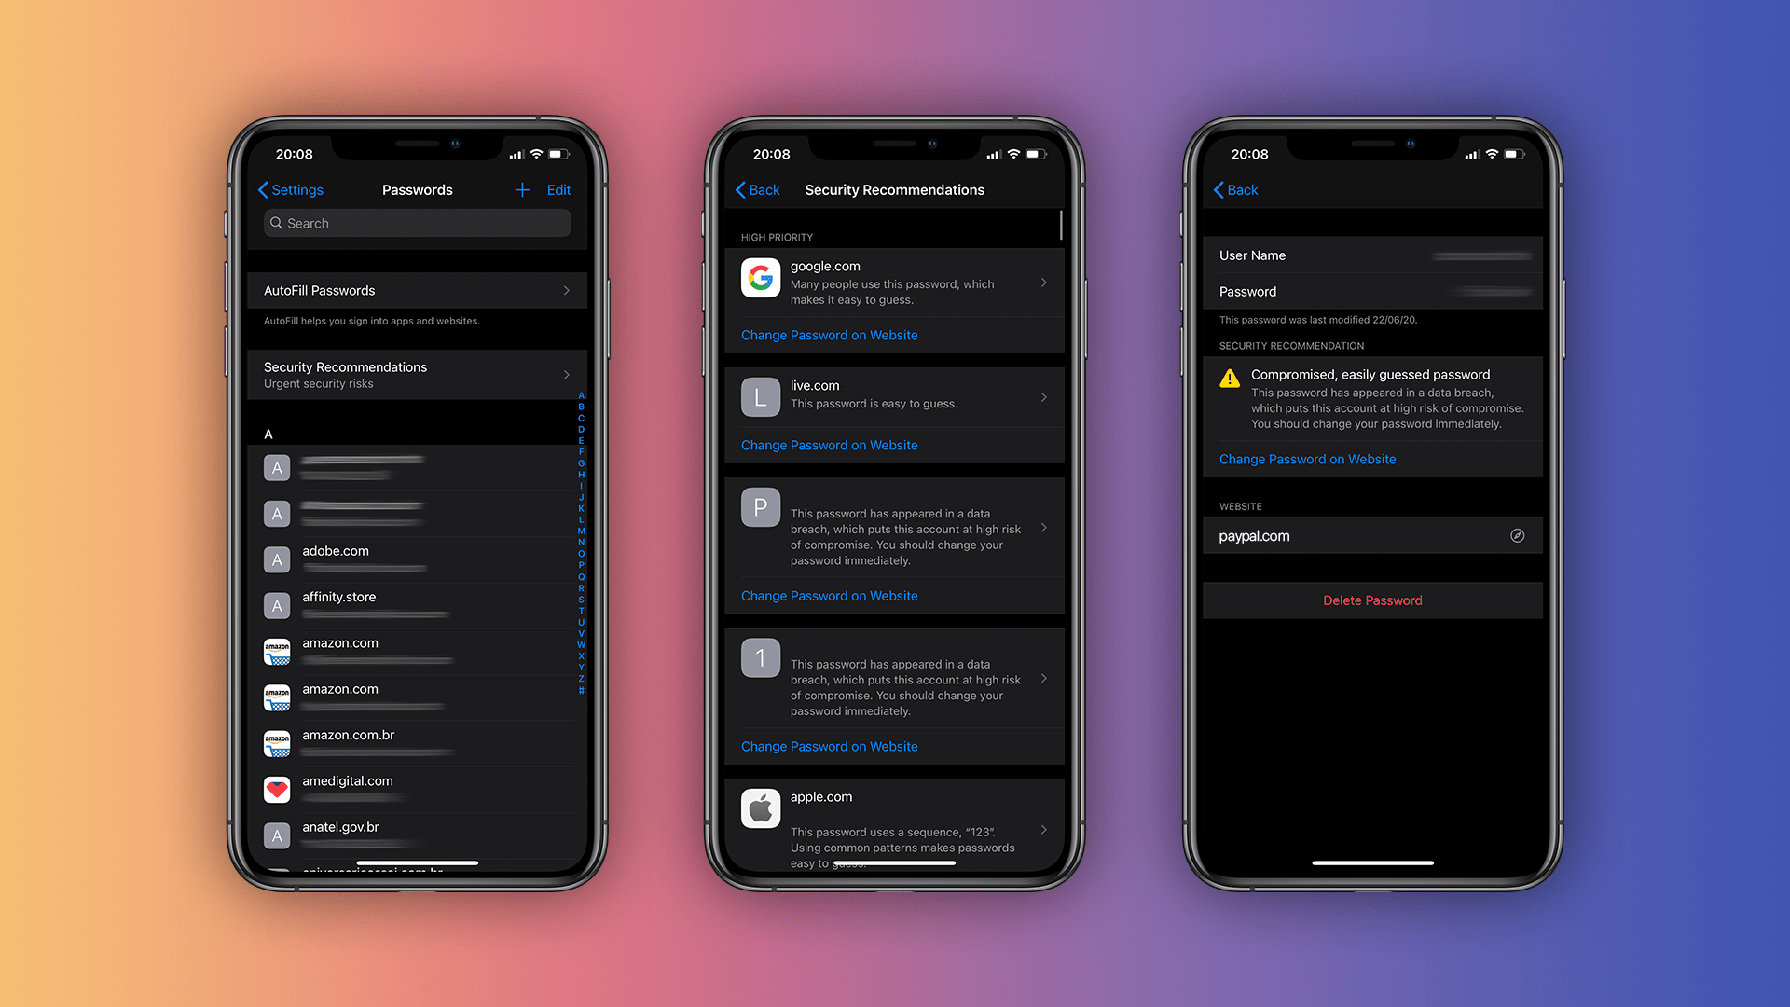Select the Search input field
This screenshot has height=1007, width=1790.
417,223
